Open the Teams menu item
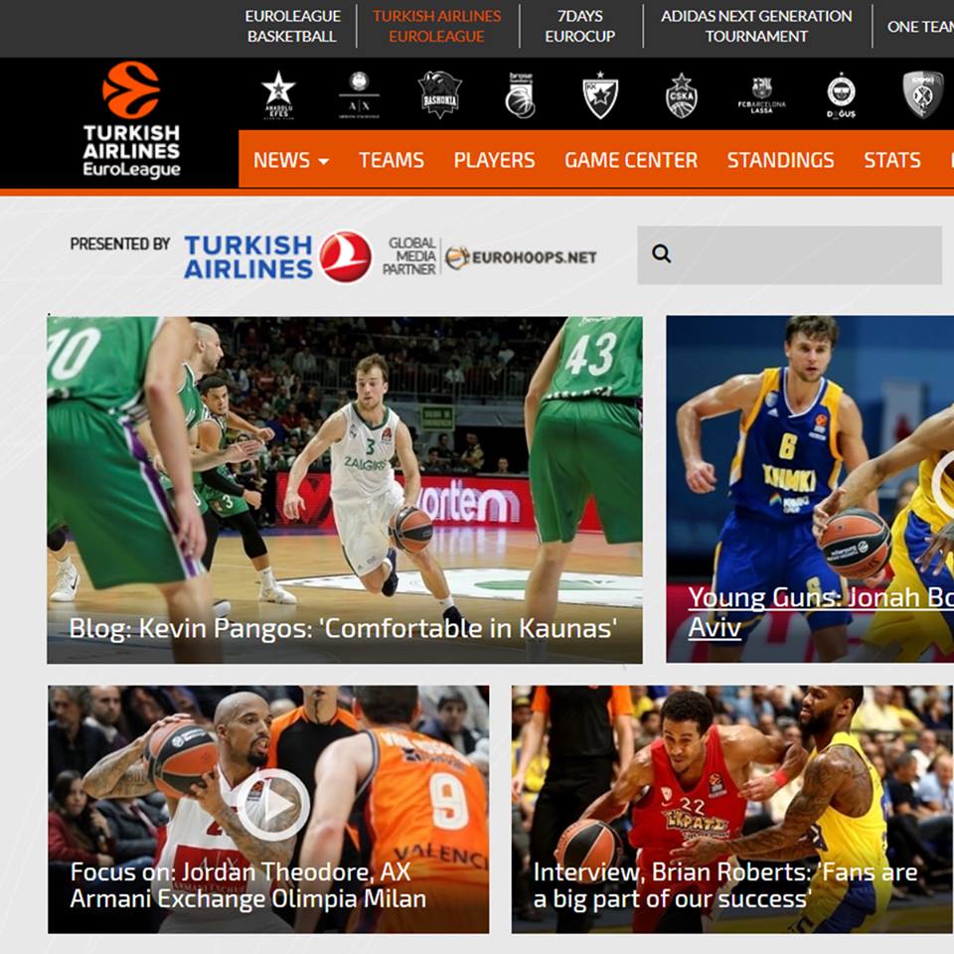 click(x=392, y=160)
